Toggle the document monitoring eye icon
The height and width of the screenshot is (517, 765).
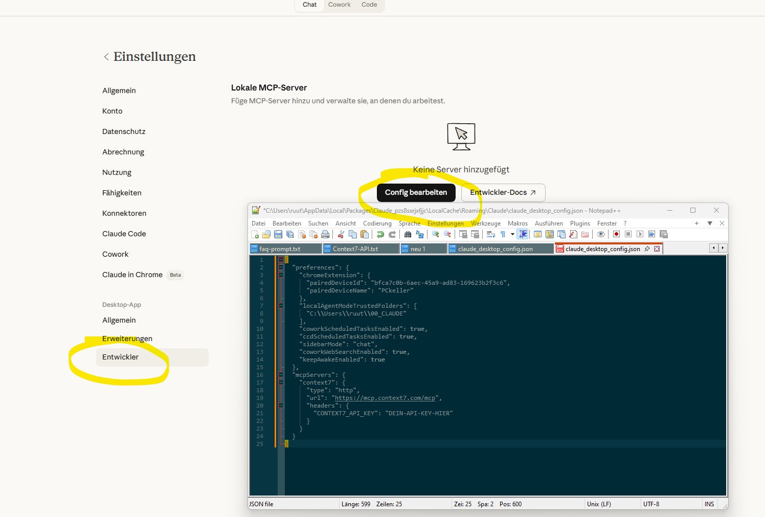pos(601,234)
